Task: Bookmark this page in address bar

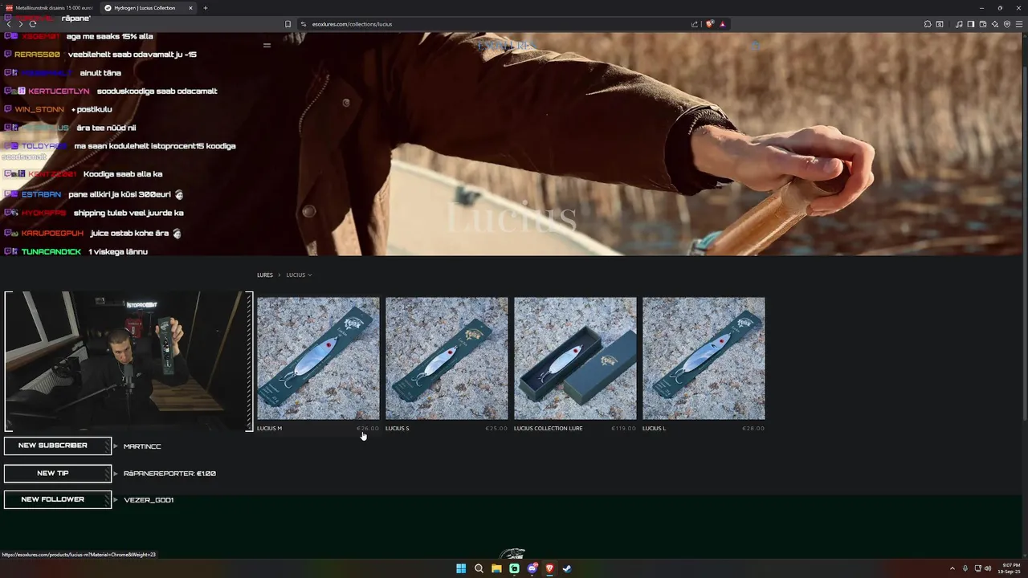Action: (x=288, y=24)
